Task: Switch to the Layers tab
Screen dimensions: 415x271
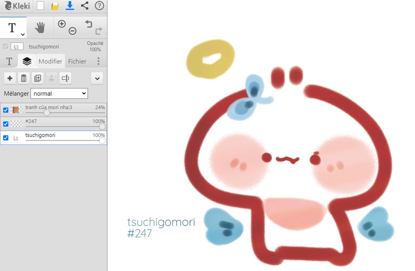Action: pos(27,61)
